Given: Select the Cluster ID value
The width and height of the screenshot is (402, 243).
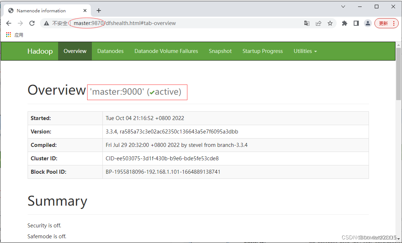Looking at the screenshot, I should pos(162,158).
